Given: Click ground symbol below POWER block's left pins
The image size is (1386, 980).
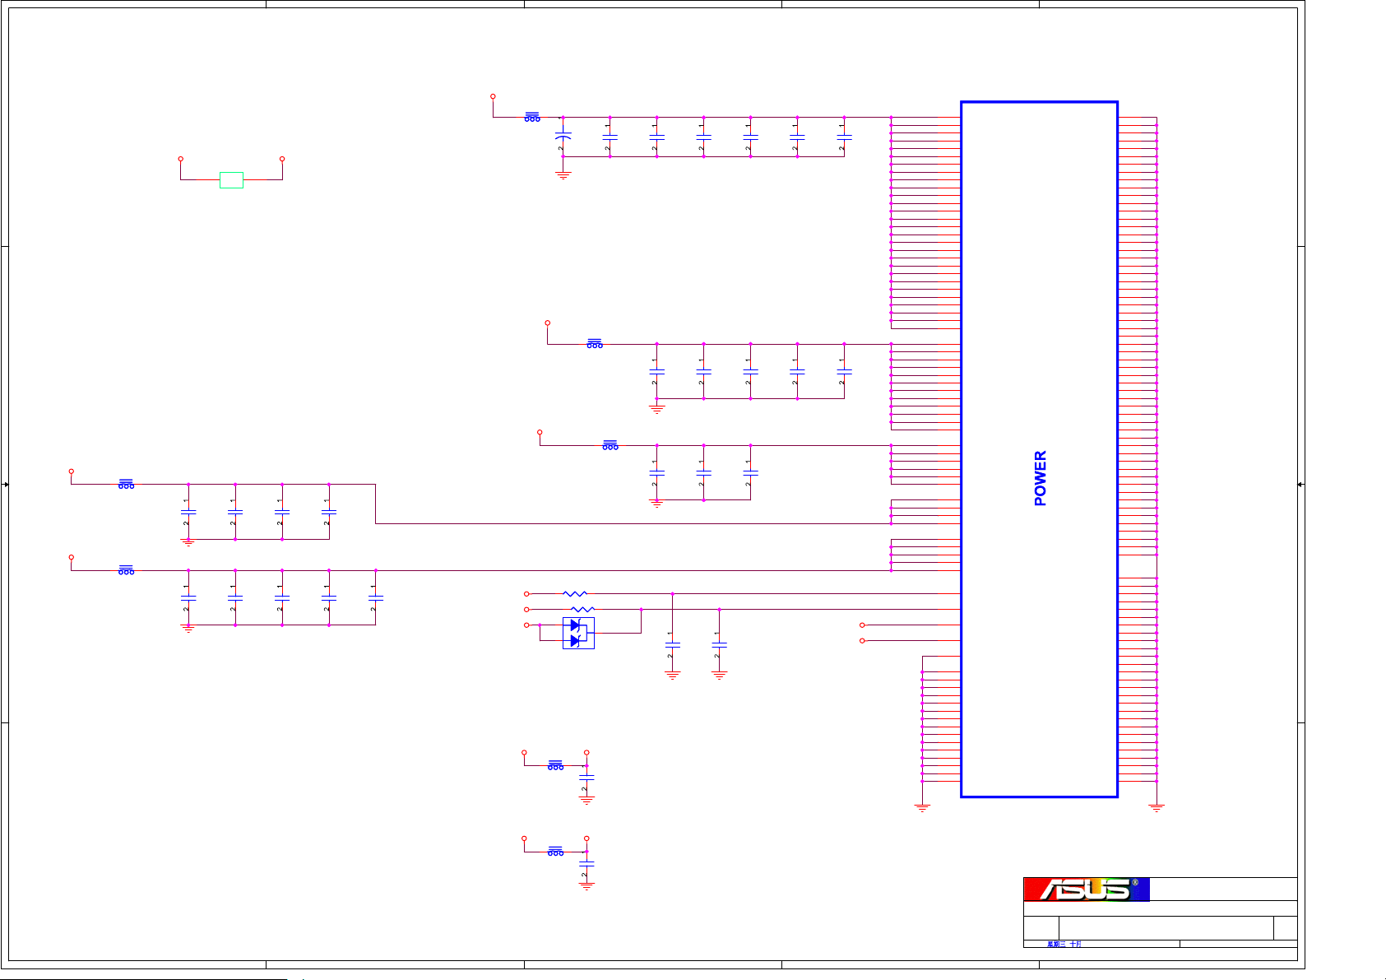Looking at the screenshot, I should pyautogui.click(x=922, y=808).
